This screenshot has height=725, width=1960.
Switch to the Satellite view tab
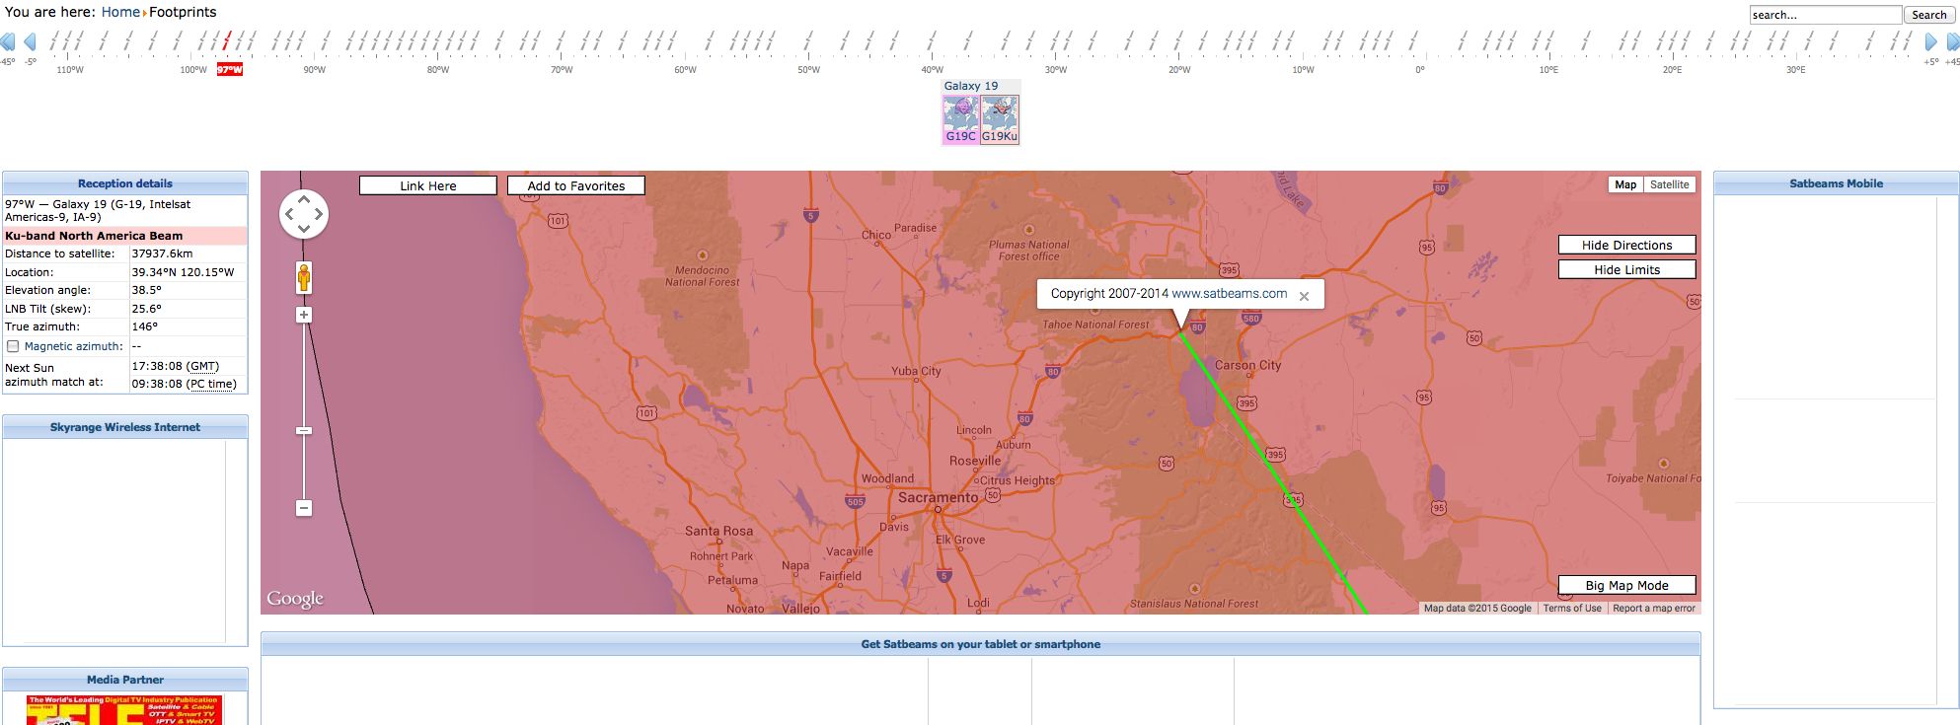click(x=1669, y=184)
